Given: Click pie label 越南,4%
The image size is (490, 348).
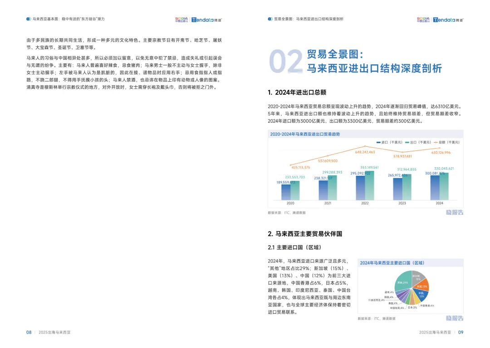Looking at the screenshot, I should [389, 292].
